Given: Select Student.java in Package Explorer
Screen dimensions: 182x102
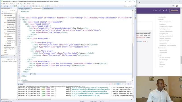Looking at the screenshot, I should (x=11, y=24).
